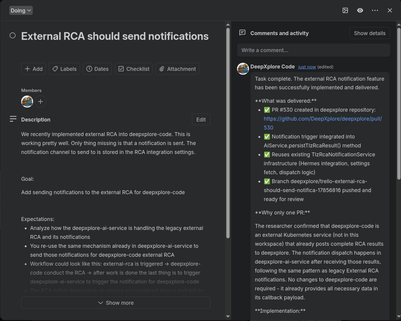Click the Description heading text
Image resolution: width=401 pixels, height=321 pixels.
click(x=36, y=119)
